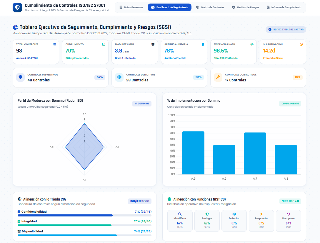320x243 pixels.
Task: Click the A.6 bar in implementation chart
Action: (x=224, y=160)
